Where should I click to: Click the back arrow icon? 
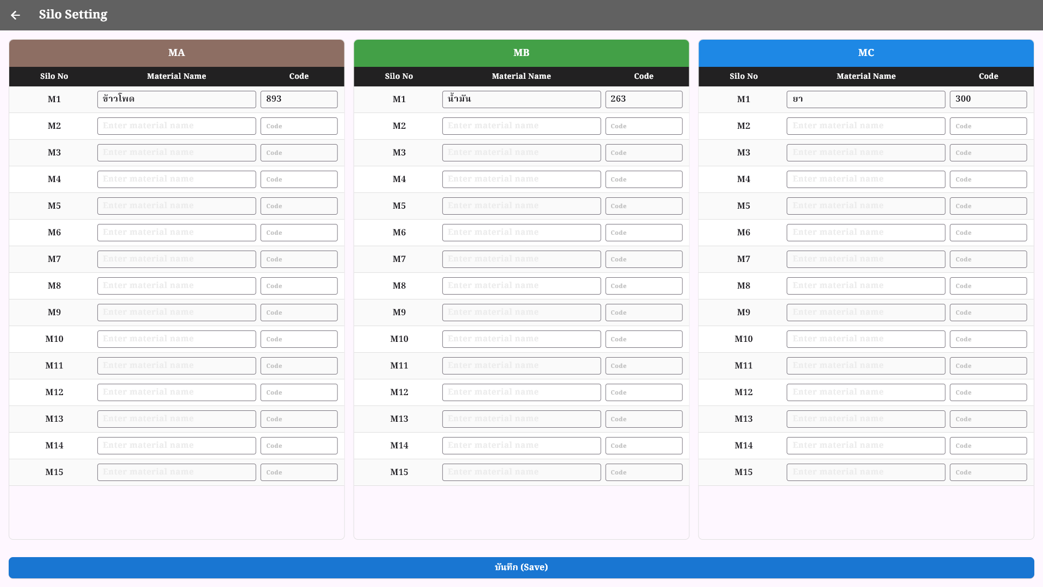click(15, 15)
